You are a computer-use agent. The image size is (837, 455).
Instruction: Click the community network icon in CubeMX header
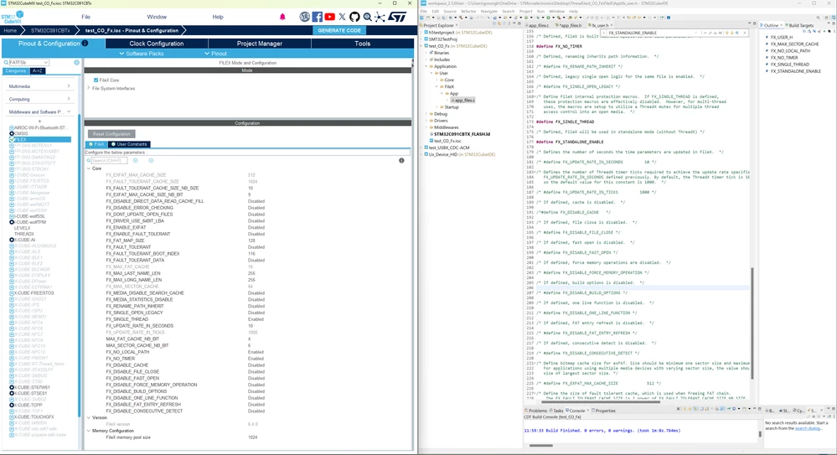[x=380, y=17]
